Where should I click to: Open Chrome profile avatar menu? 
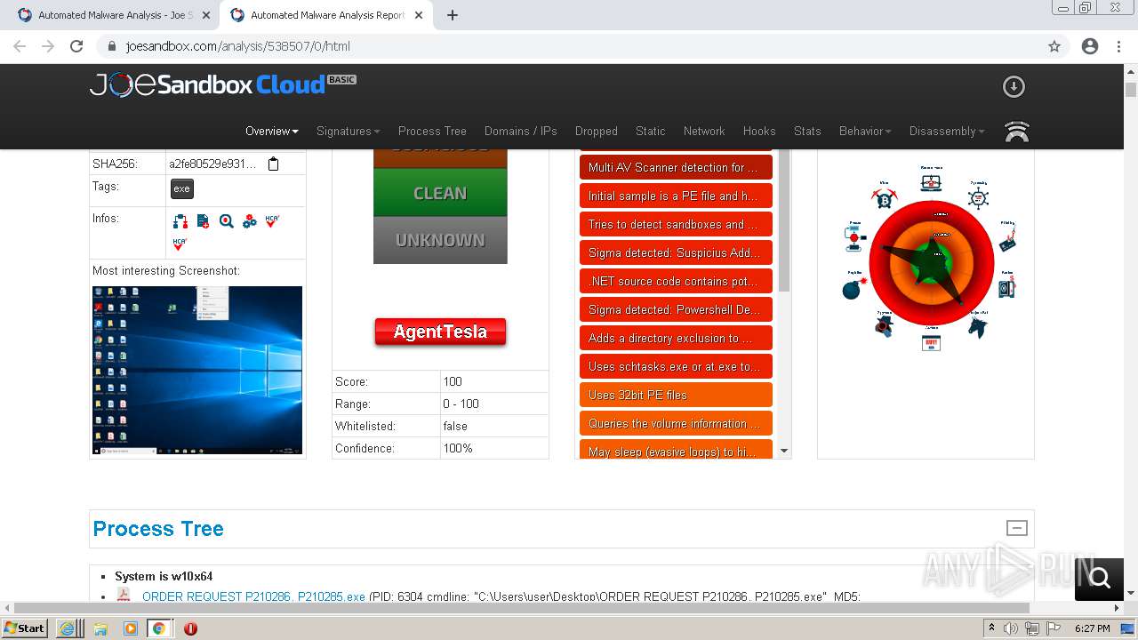(1090, 46)
